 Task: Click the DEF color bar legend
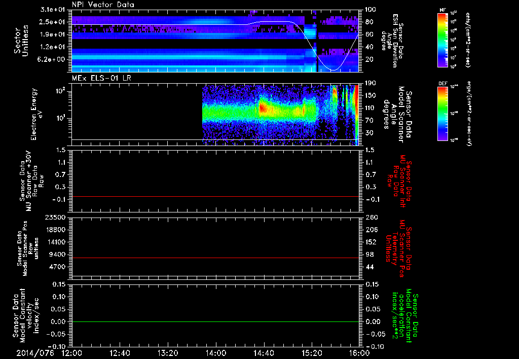click(x=442, y=114)
